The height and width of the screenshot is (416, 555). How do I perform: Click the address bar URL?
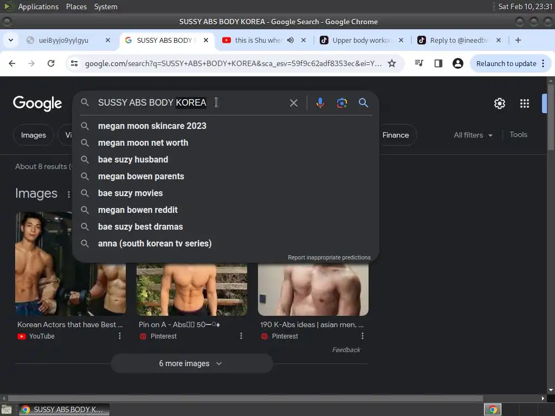233,63
